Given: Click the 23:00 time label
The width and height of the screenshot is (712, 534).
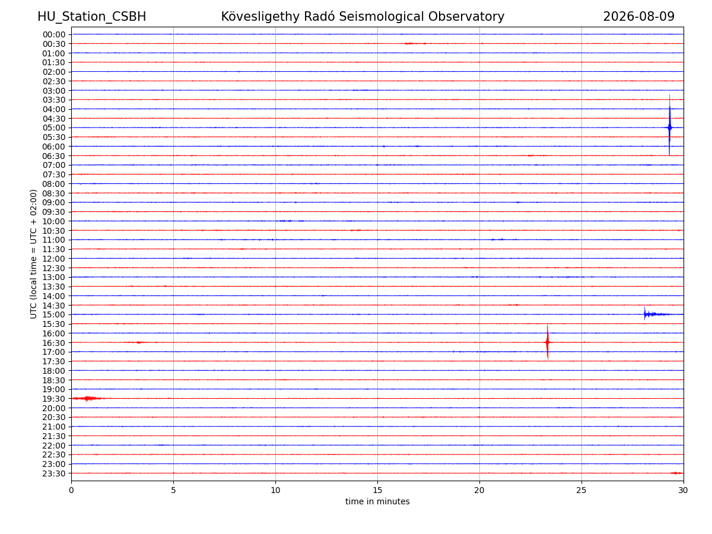Looking at the screenshot, I should [x=54, y=464].
